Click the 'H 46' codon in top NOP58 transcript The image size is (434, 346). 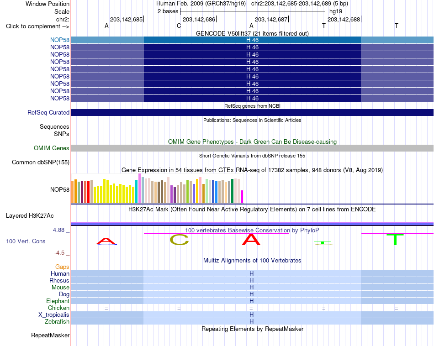253,40
